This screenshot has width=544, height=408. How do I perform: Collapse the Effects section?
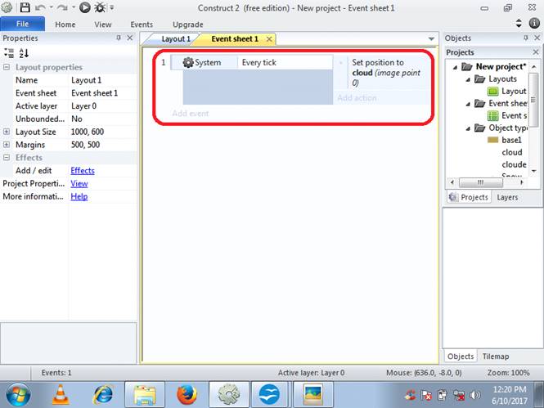click(7, 157)
